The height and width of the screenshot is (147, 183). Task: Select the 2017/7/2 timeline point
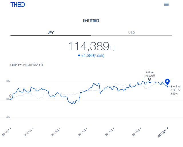point(140,128)
